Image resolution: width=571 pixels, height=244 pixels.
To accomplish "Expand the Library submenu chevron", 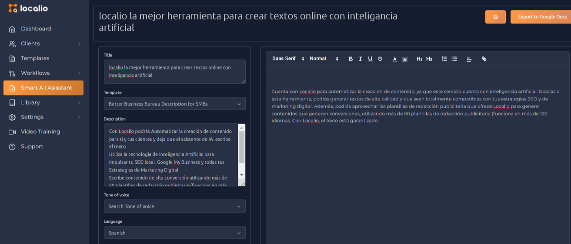I will click(79, 102).
